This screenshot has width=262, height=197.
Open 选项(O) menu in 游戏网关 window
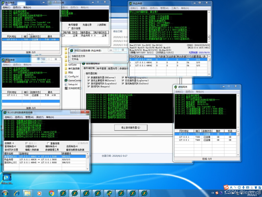tap(190, 92)
